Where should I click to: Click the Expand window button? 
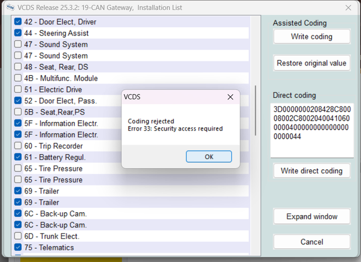[x=311, y=217]
